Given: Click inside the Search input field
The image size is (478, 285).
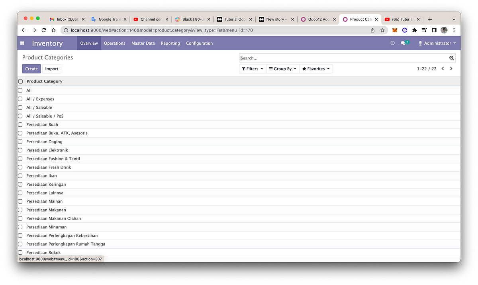Looking at the screenshot, I should click(319, 58).
